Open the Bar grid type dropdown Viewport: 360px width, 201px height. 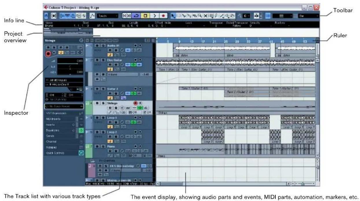click(x=309, y=16)
